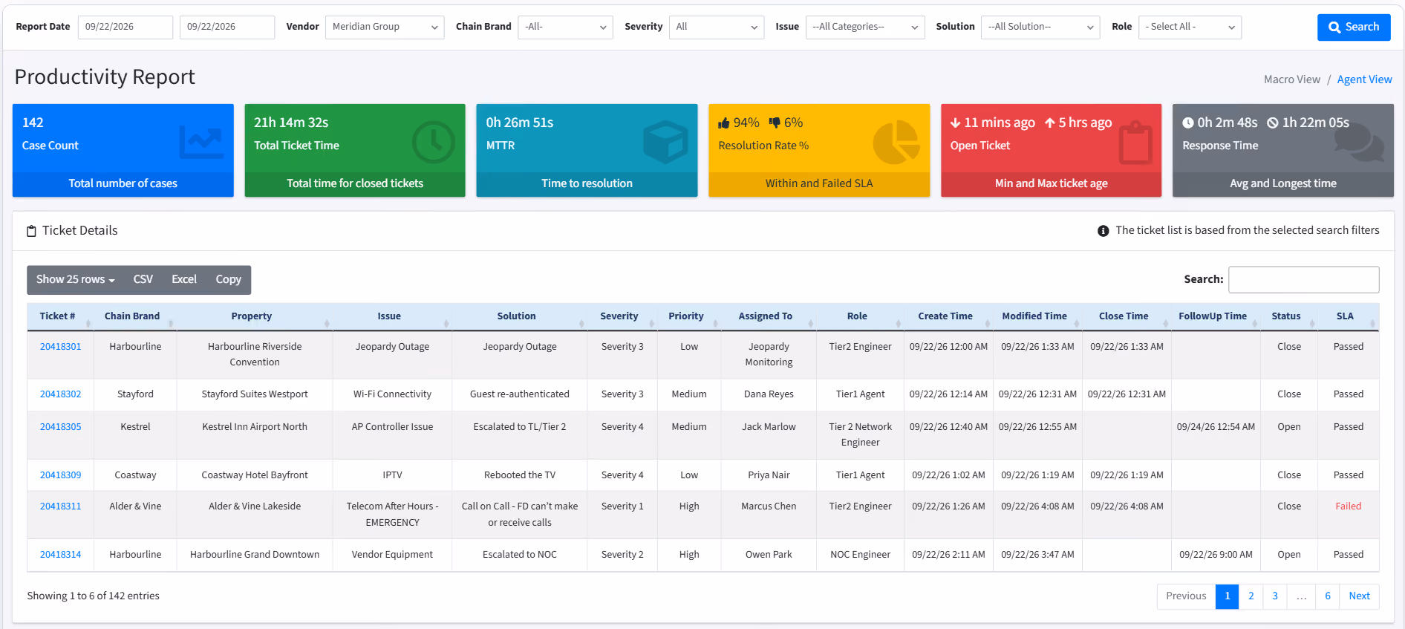Click the clipboard icon on Open Ticket card

tap(1135, 142)
